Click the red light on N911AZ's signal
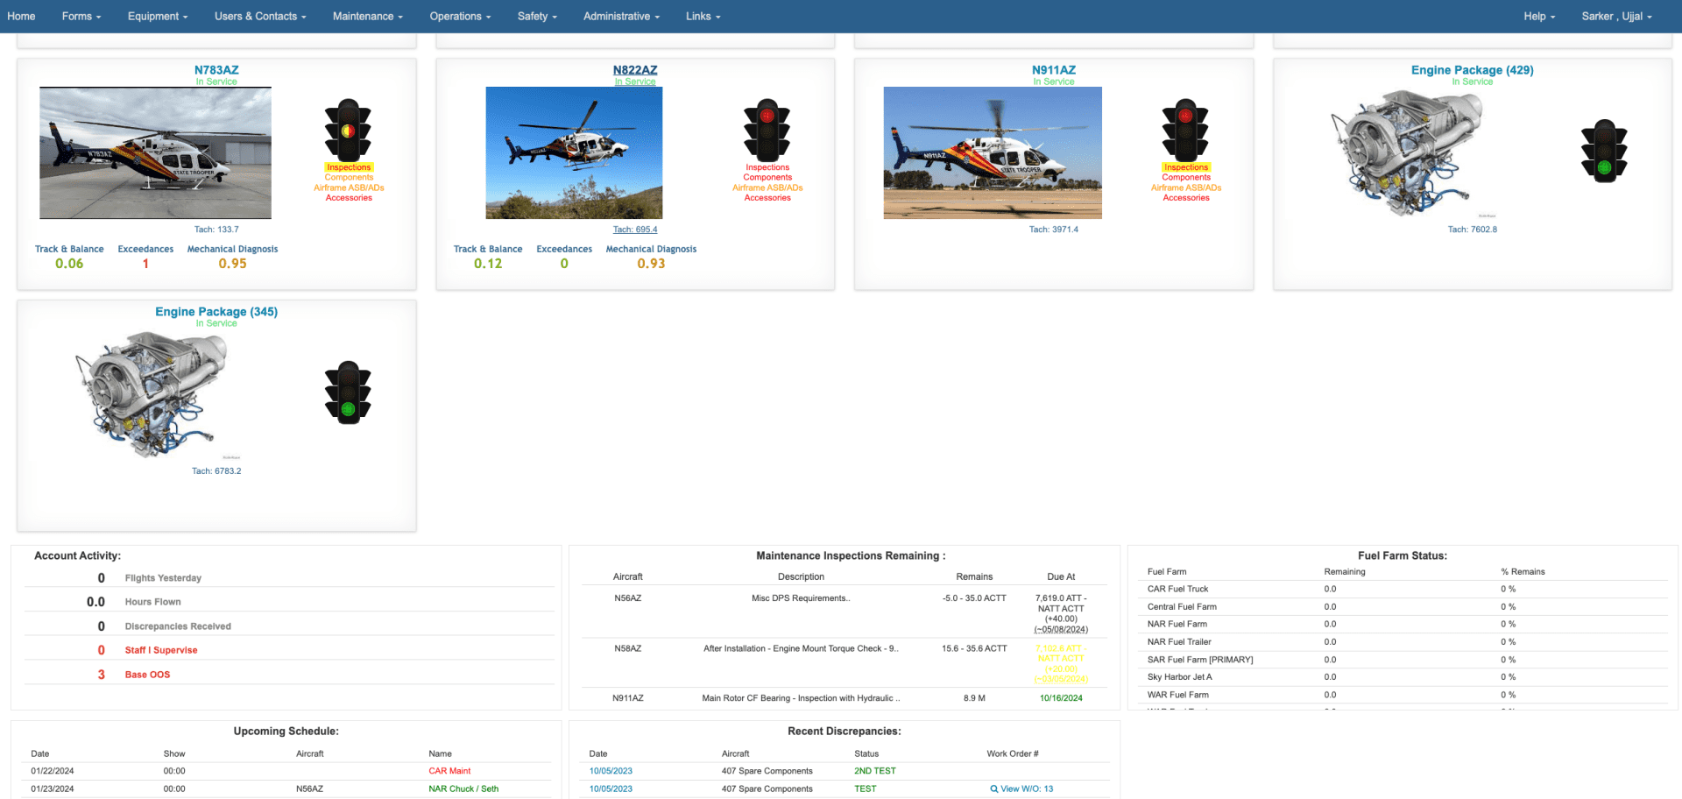Viewport: 1682px width, 799px height. [1186, 117]
